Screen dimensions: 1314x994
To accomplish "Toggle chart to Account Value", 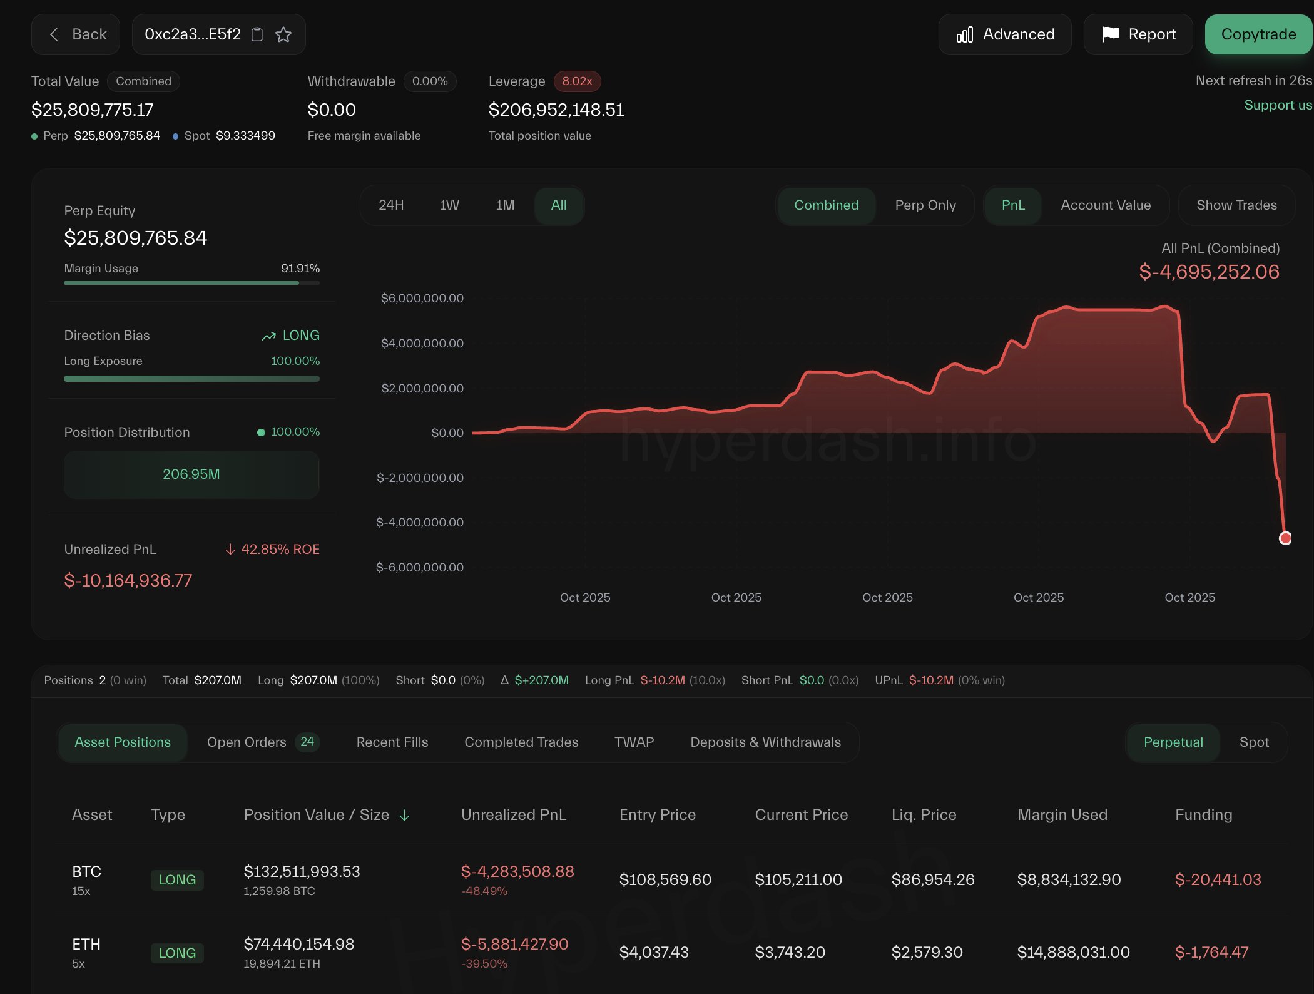I will point(1105,205).
